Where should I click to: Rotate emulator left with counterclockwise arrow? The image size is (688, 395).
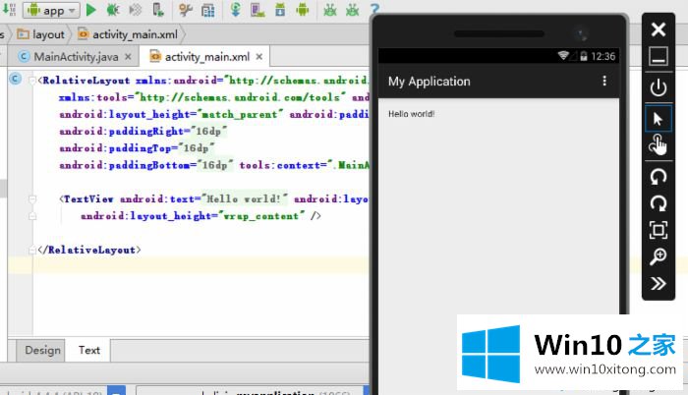(x=659, y=177)
